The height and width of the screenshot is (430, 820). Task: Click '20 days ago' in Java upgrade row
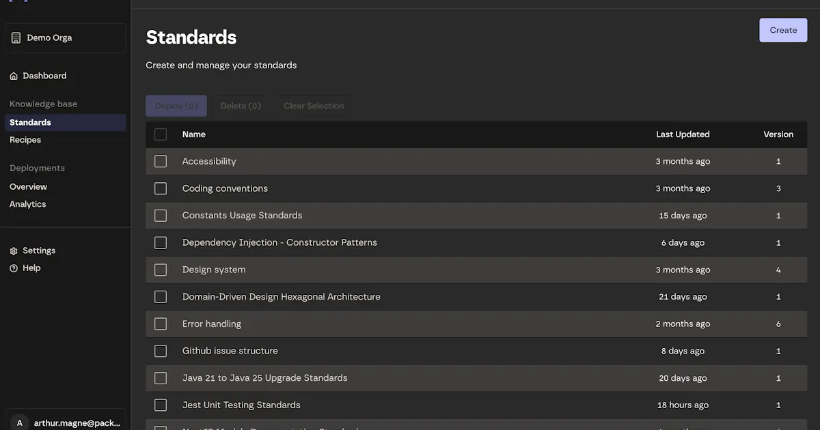tap(683, 378)
